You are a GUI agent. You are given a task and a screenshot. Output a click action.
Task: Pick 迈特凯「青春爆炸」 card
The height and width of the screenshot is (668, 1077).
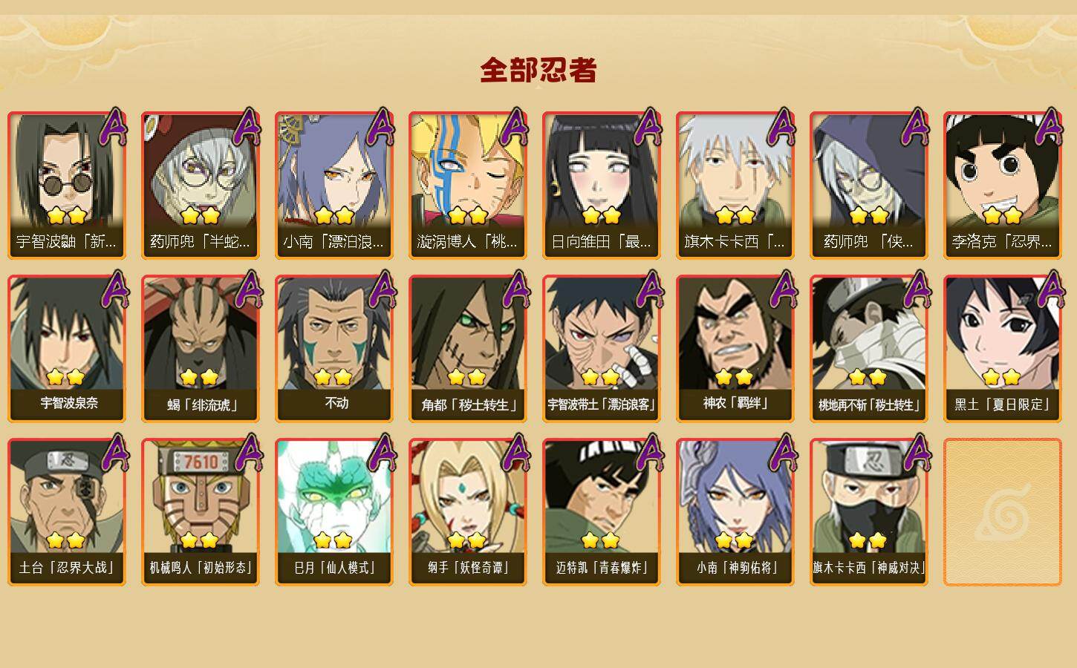602,511
